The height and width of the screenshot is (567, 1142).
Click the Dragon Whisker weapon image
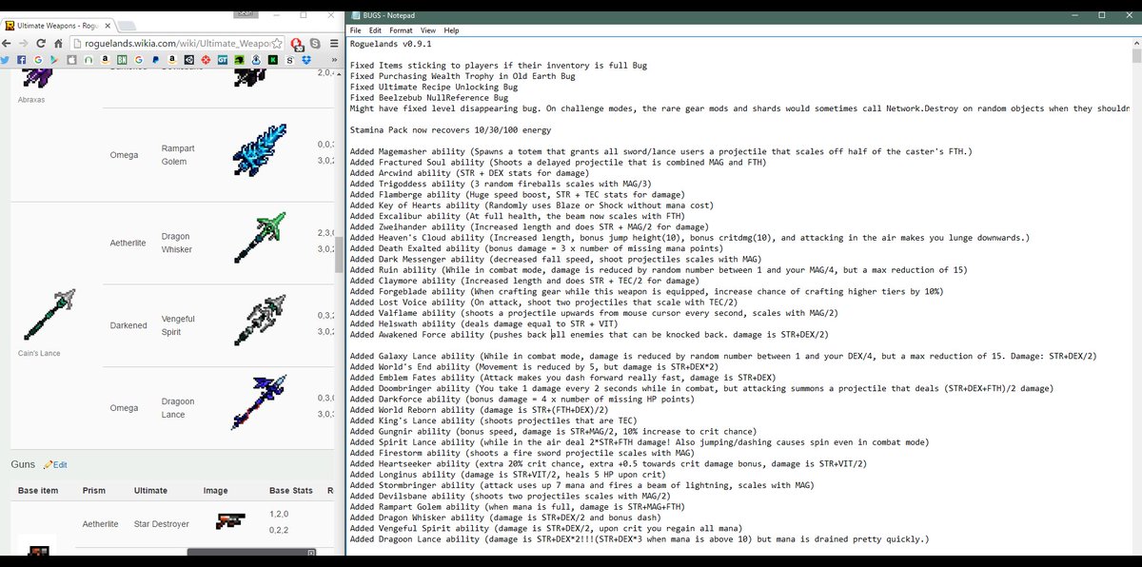click(x=258, y=237)
